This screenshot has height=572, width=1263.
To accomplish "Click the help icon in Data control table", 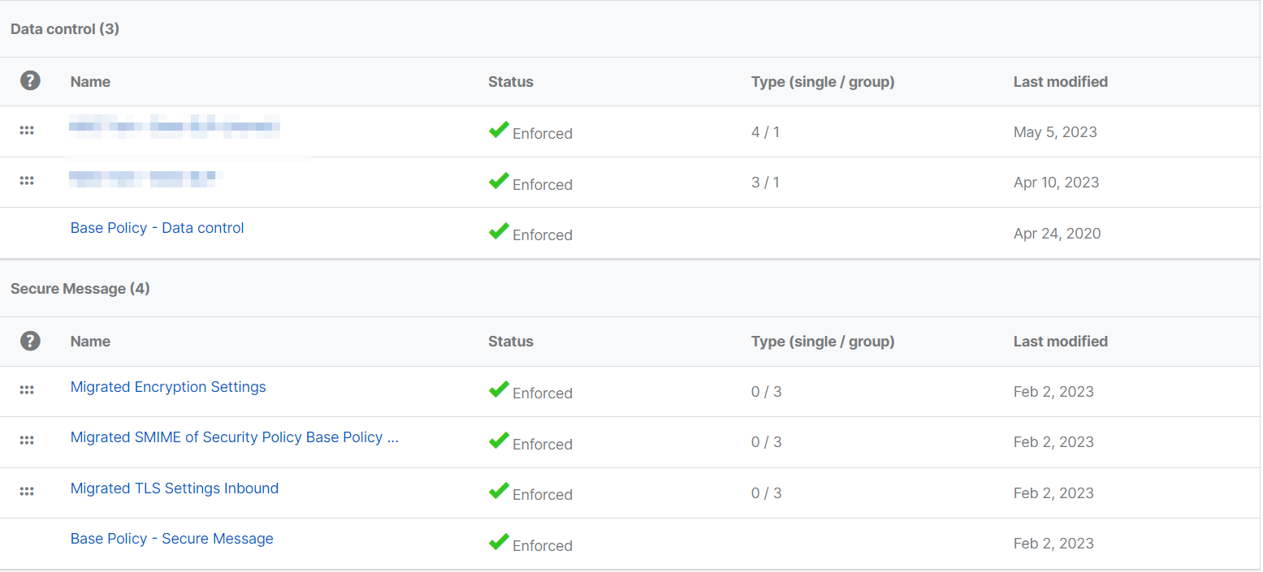I will click(30, 80).
